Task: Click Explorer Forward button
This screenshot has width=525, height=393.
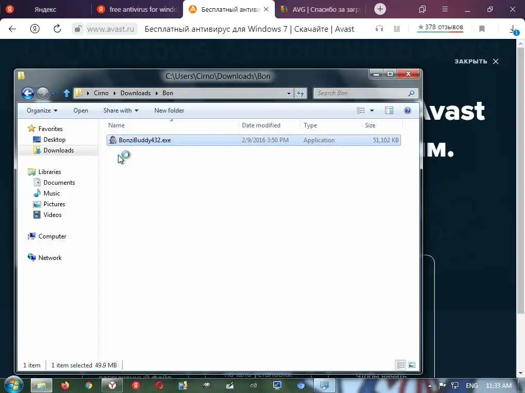Action: point(43,93)
